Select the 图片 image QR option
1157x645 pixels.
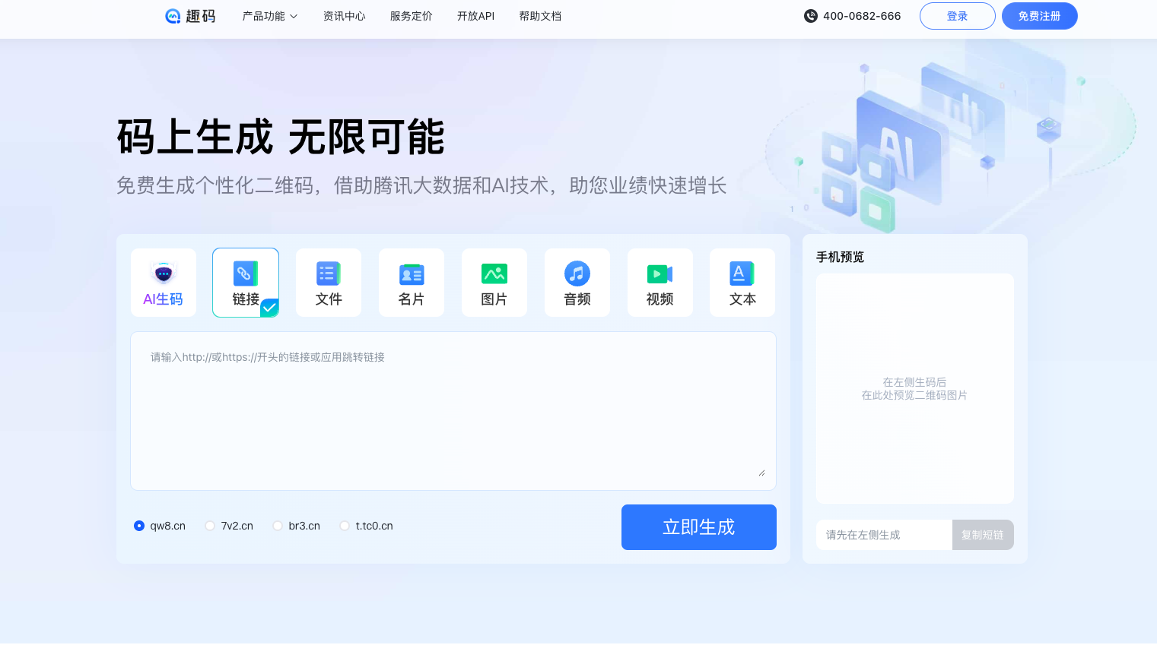click(x=494, y=282)
